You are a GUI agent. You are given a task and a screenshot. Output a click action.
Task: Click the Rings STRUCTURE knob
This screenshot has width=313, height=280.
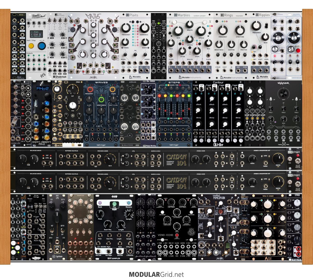pyautogui.click(x=240, y=30)
